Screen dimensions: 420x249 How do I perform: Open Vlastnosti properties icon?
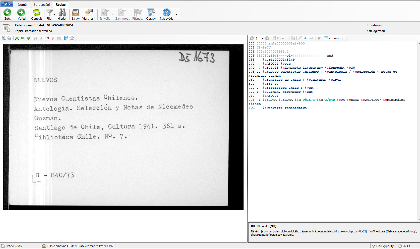point(89,13)
